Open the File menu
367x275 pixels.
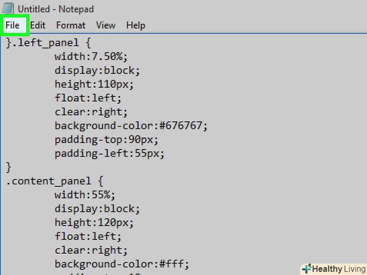click(x=13, y=25)
